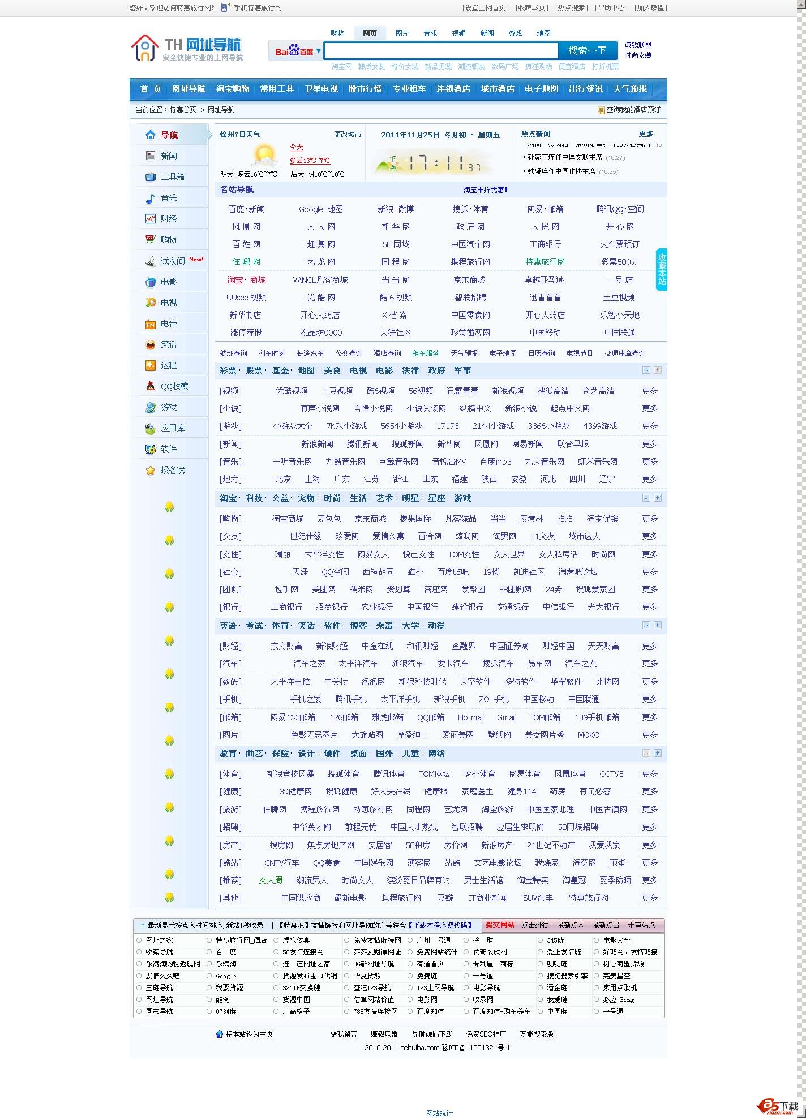Click the 笑话 smiley face sidebar icon
This screenshot has width=806, height=1118.
(150, 344)
